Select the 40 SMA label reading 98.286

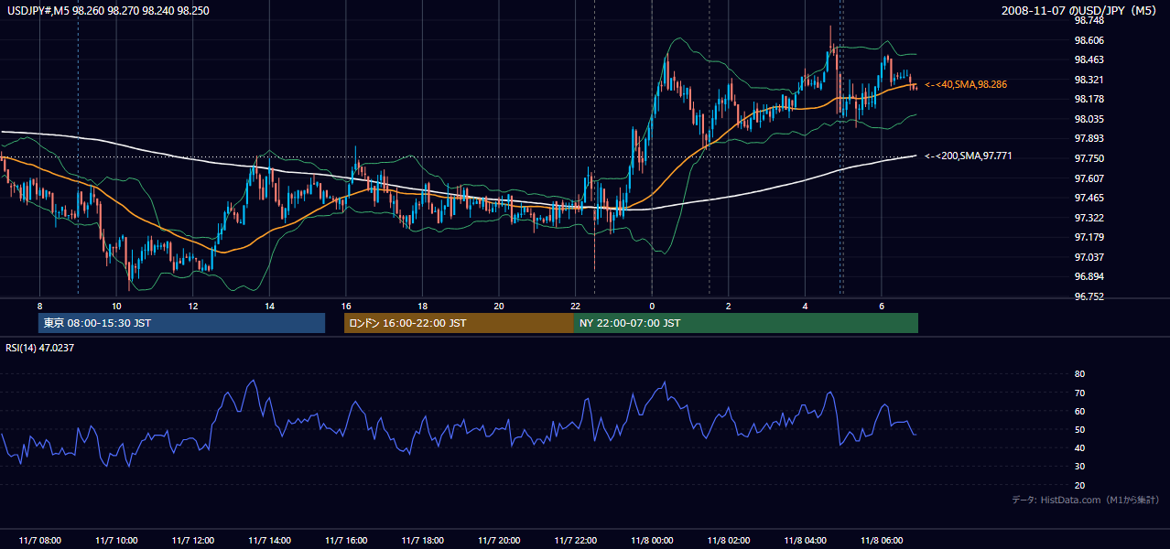pyautogui.click(x=966, y=84)
